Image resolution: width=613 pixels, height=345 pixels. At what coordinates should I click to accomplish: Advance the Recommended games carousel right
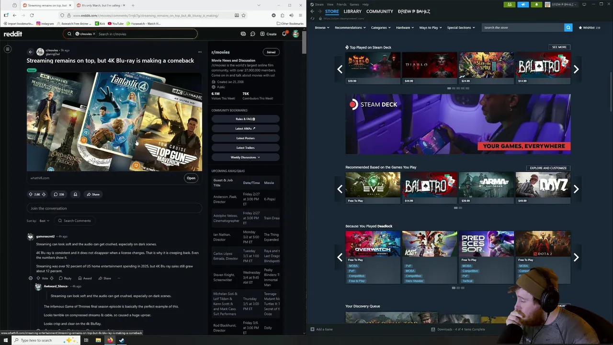[576, 189]
